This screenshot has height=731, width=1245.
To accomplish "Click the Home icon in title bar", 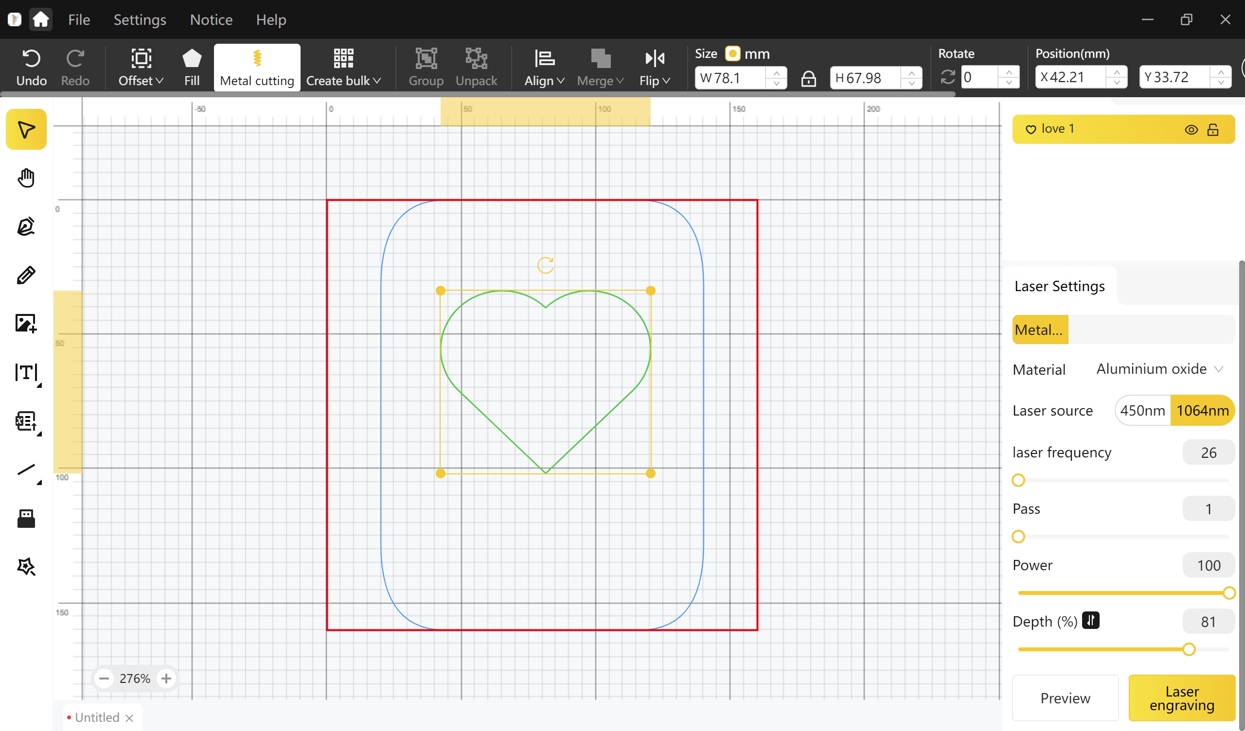I will (x=40, y=20).
